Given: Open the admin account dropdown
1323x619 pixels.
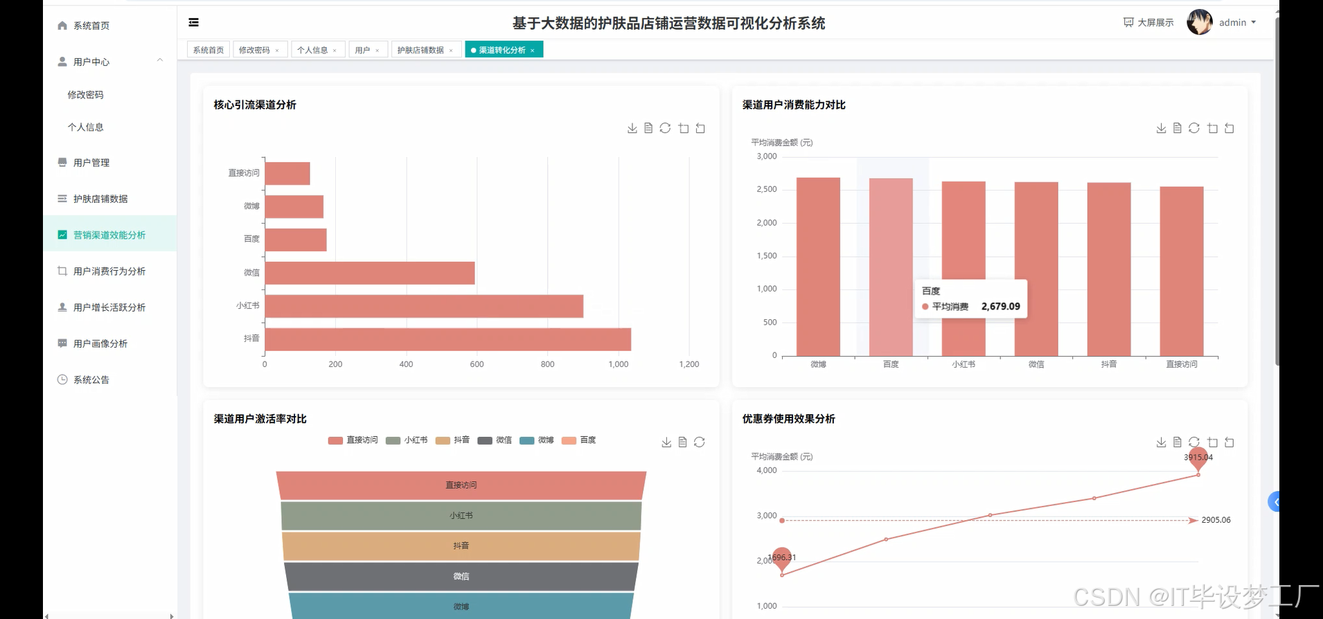Looking at the screenshot, I should click(x=1237, y=23).
